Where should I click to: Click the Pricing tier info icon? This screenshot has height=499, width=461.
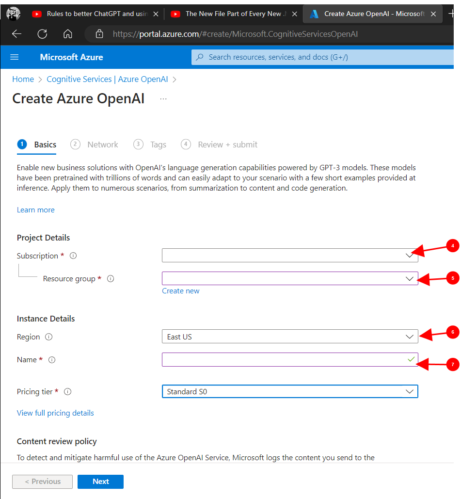tap(68, 392)
